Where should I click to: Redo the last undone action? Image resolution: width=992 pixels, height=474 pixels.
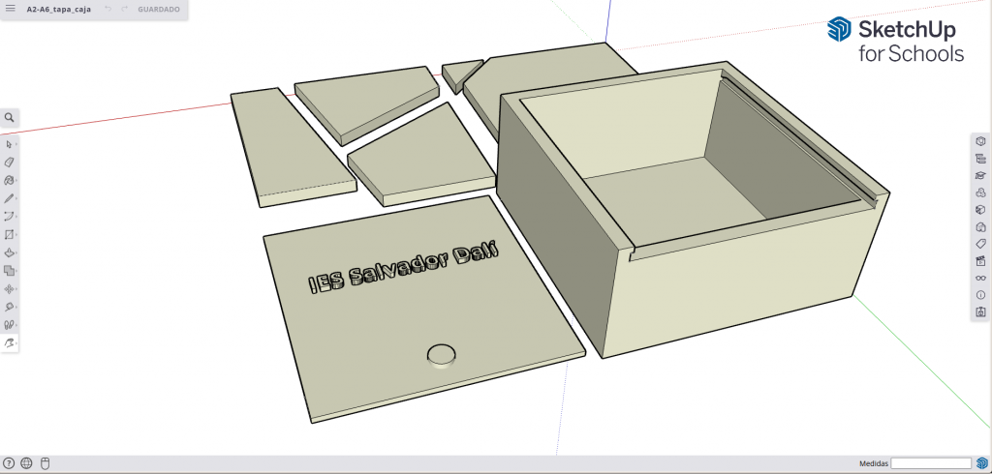click(124, 10)
